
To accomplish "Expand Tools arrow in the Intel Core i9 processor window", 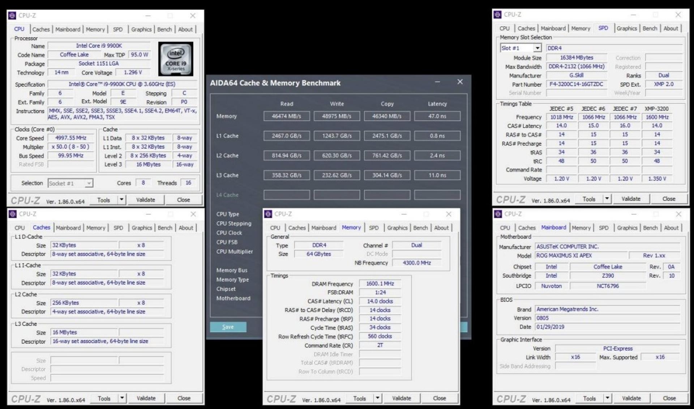I will coord(122,200).
